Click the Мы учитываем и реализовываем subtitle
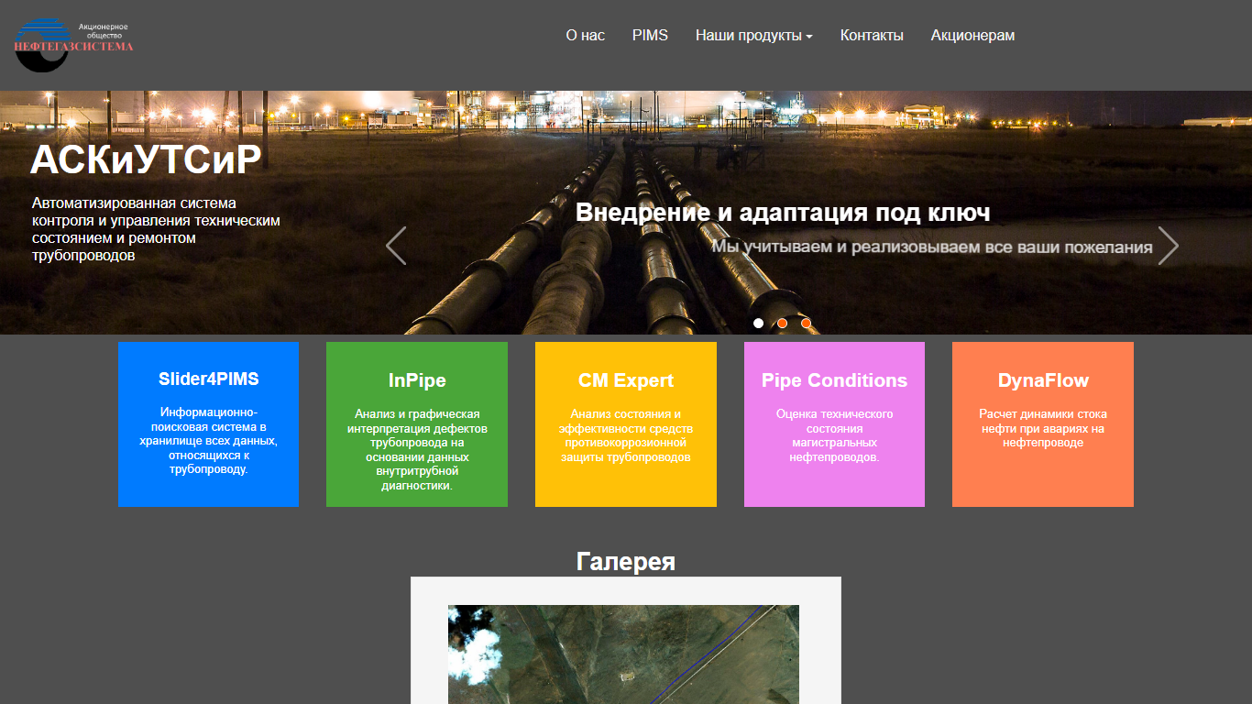This screenshot has width=1252, height=704. click(x=932, y=247)
